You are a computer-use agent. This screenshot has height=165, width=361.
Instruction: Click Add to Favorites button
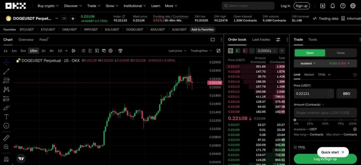[203, 30]
